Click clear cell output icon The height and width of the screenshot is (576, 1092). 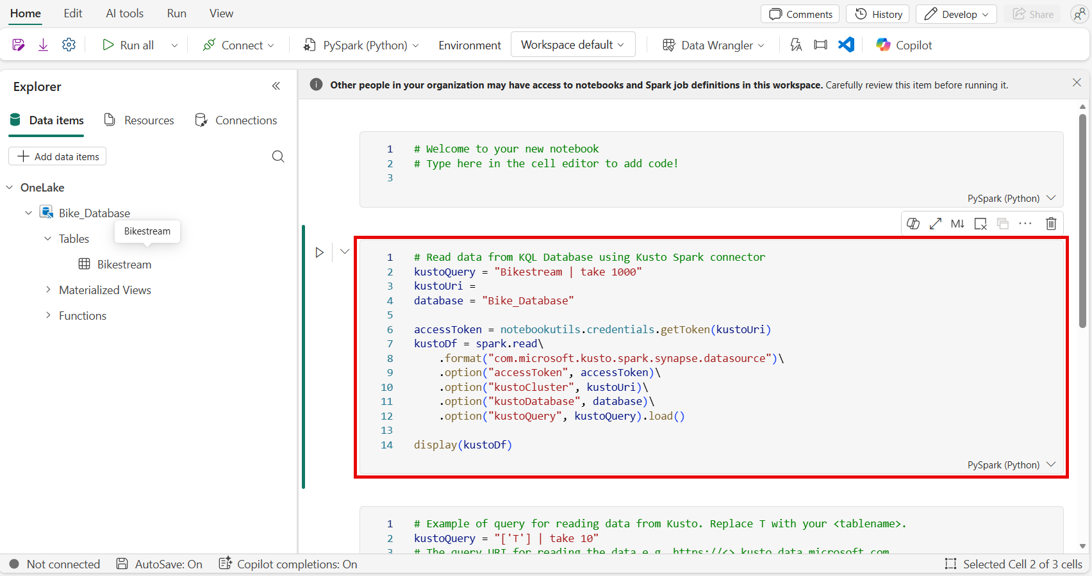980,224
